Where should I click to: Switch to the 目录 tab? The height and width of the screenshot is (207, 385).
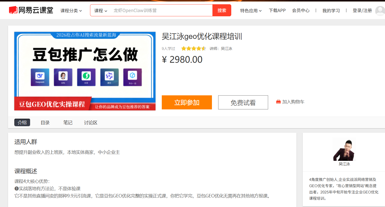(x=45, y=123)
